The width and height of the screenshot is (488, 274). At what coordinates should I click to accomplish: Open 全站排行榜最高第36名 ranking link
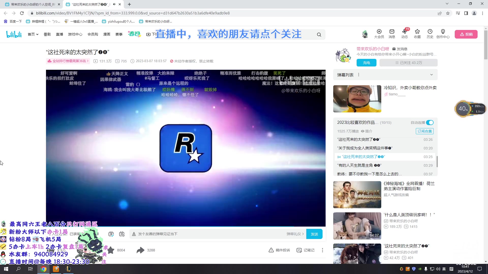coord(68,61)
